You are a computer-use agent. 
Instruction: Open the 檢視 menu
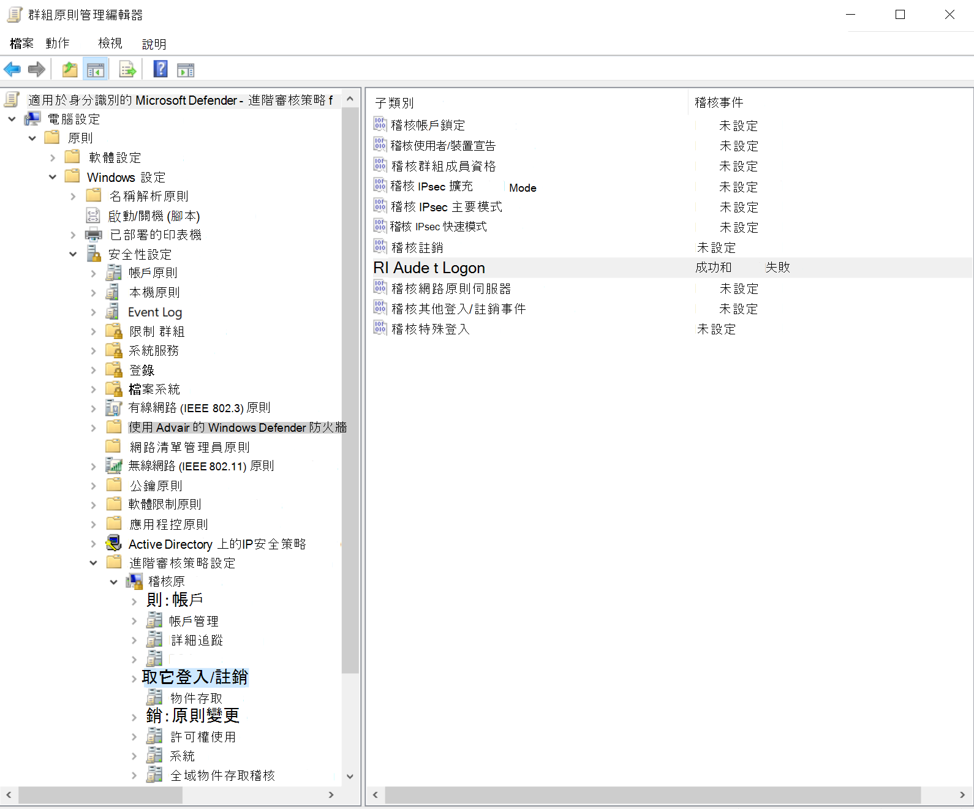(110, 43)
